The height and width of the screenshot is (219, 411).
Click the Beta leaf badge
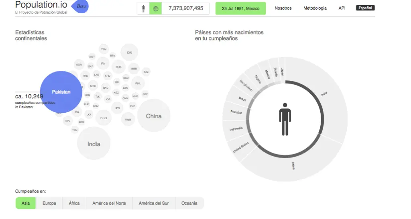tap(80, 7)
